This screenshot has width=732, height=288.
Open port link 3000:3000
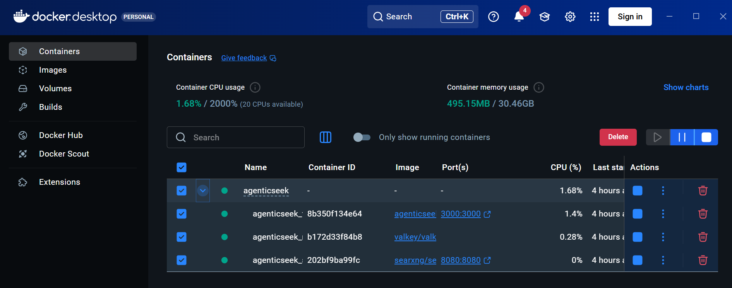pyautogui.click(x=461, y=214)
